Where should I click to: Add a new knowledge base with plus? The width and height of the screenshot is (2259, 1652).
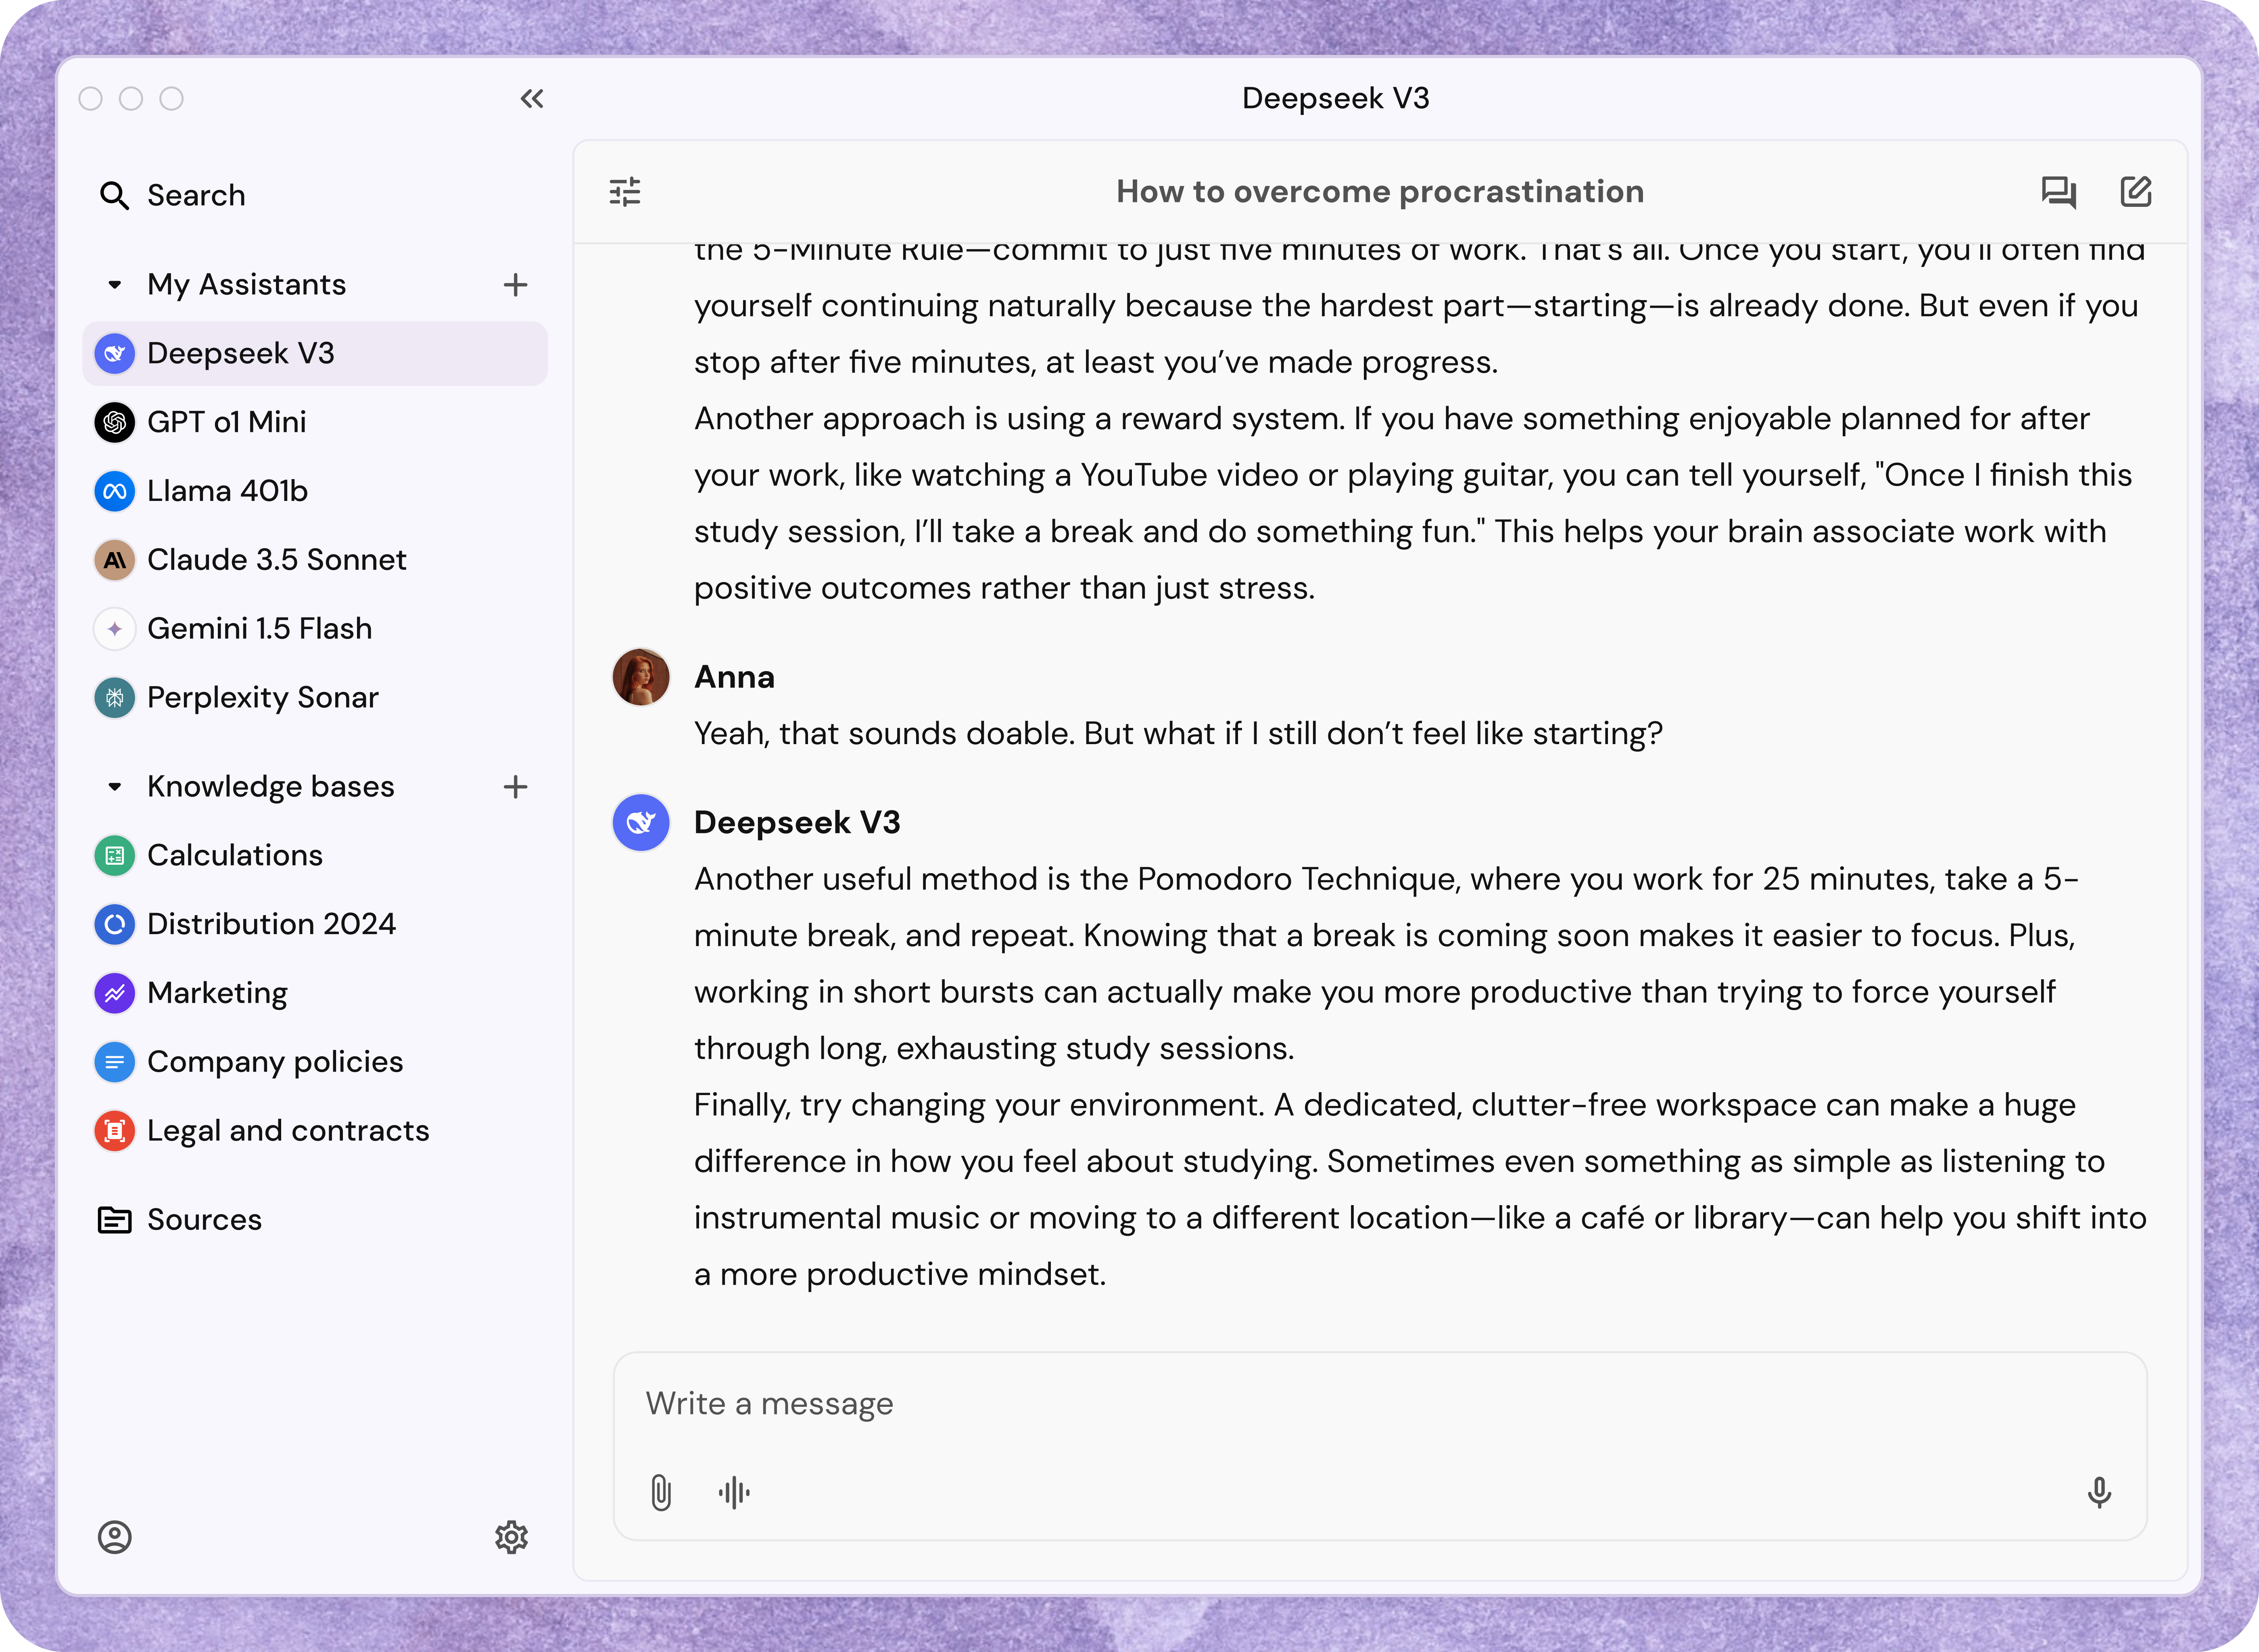(x=515, y=787)
